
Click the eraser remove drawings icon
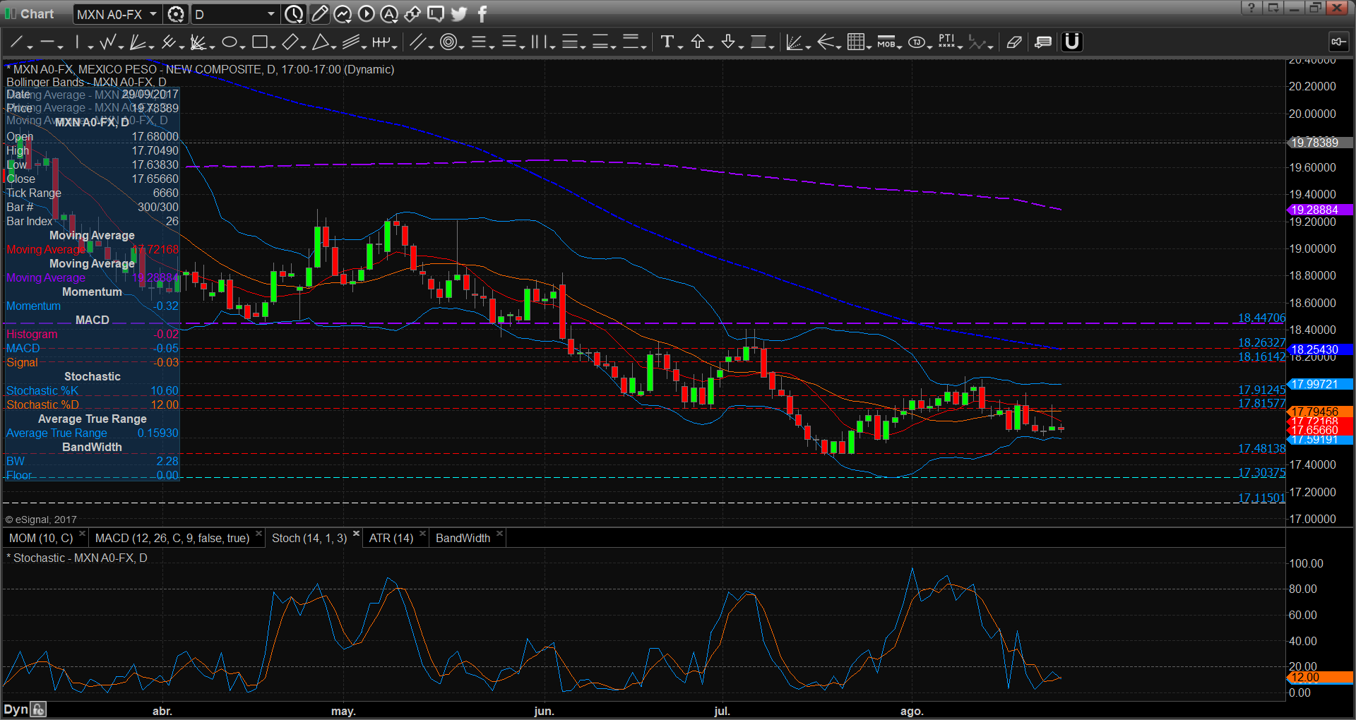(1013, 42)
